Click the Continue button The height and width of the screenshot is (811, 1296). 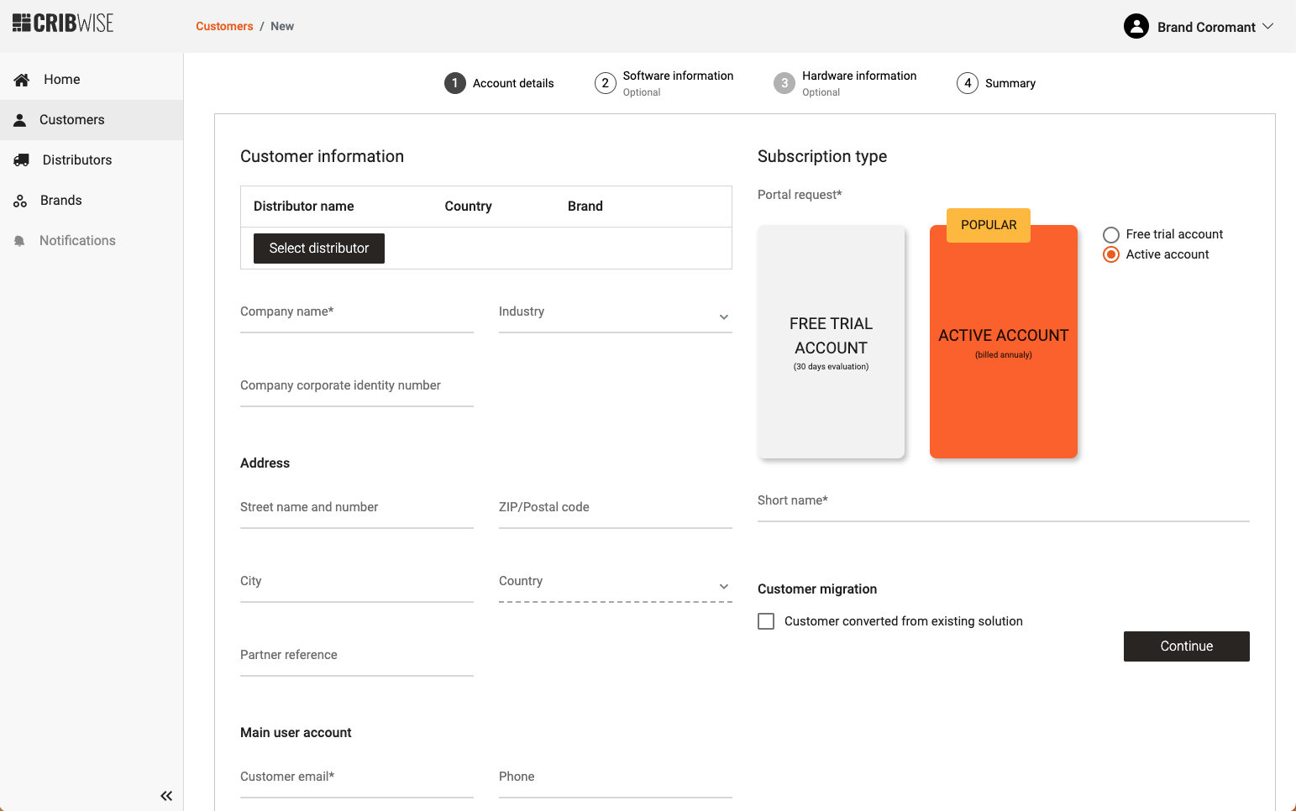click(x=1186, y=646)
